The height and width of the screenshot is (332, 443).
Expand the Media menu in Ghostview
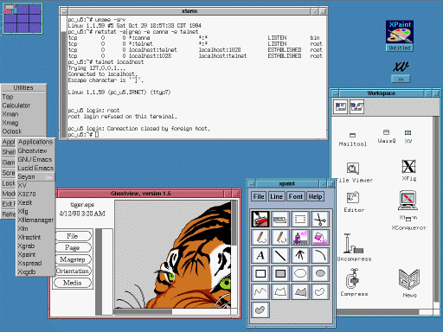[x=73, y=283]
